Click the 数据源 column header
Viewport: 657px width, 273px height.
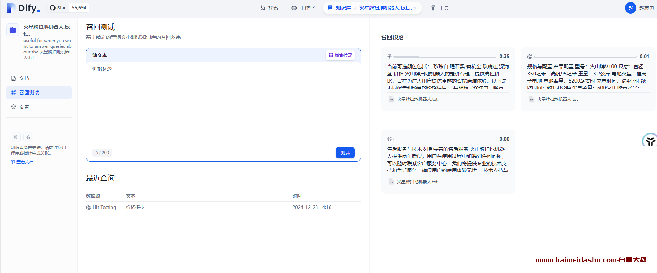click(93, 196)
